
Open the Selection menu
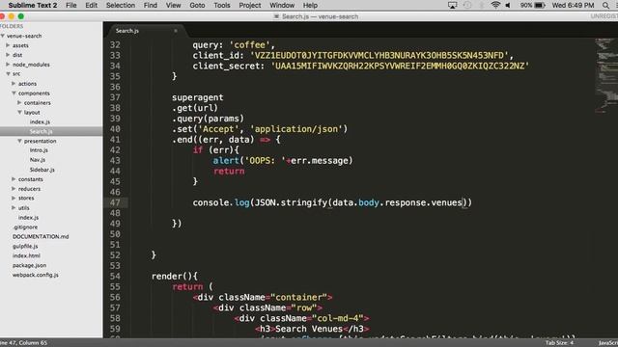click(120, 5)
